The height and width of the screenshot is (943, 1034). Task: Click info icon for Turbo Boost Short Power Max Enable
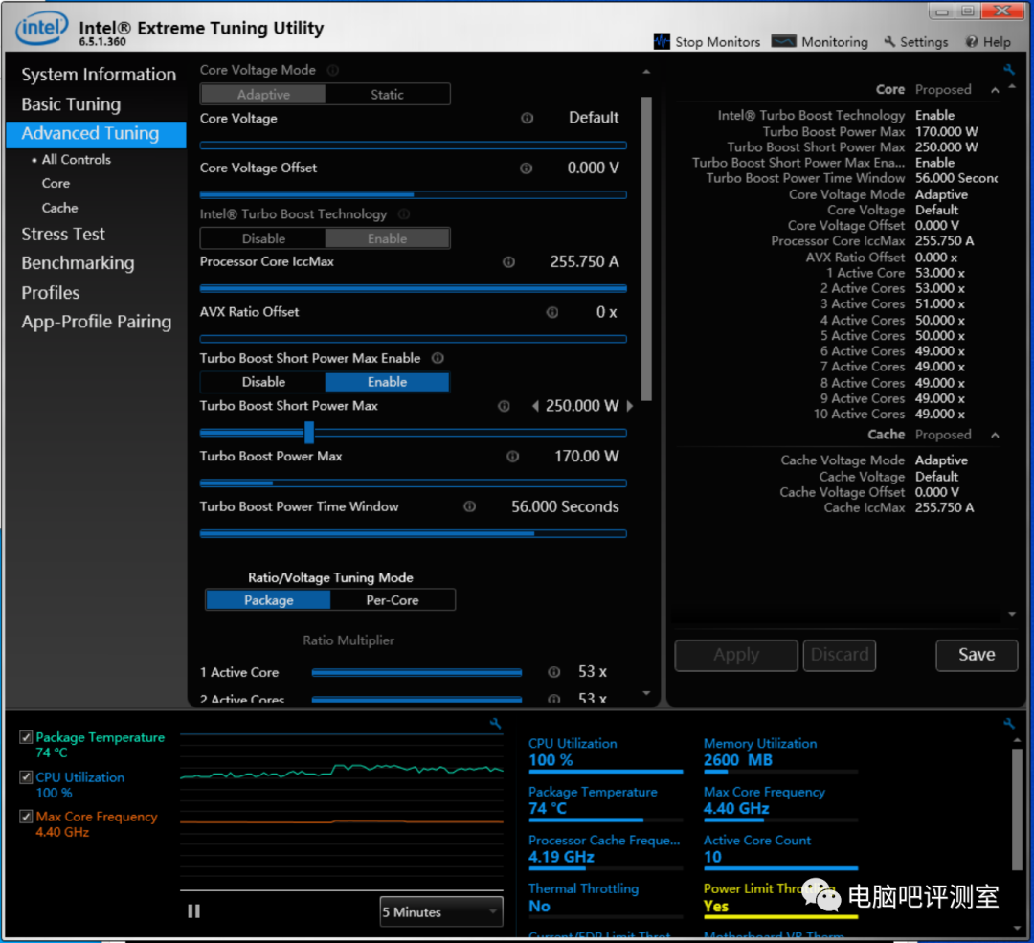(x=438, y=358)
